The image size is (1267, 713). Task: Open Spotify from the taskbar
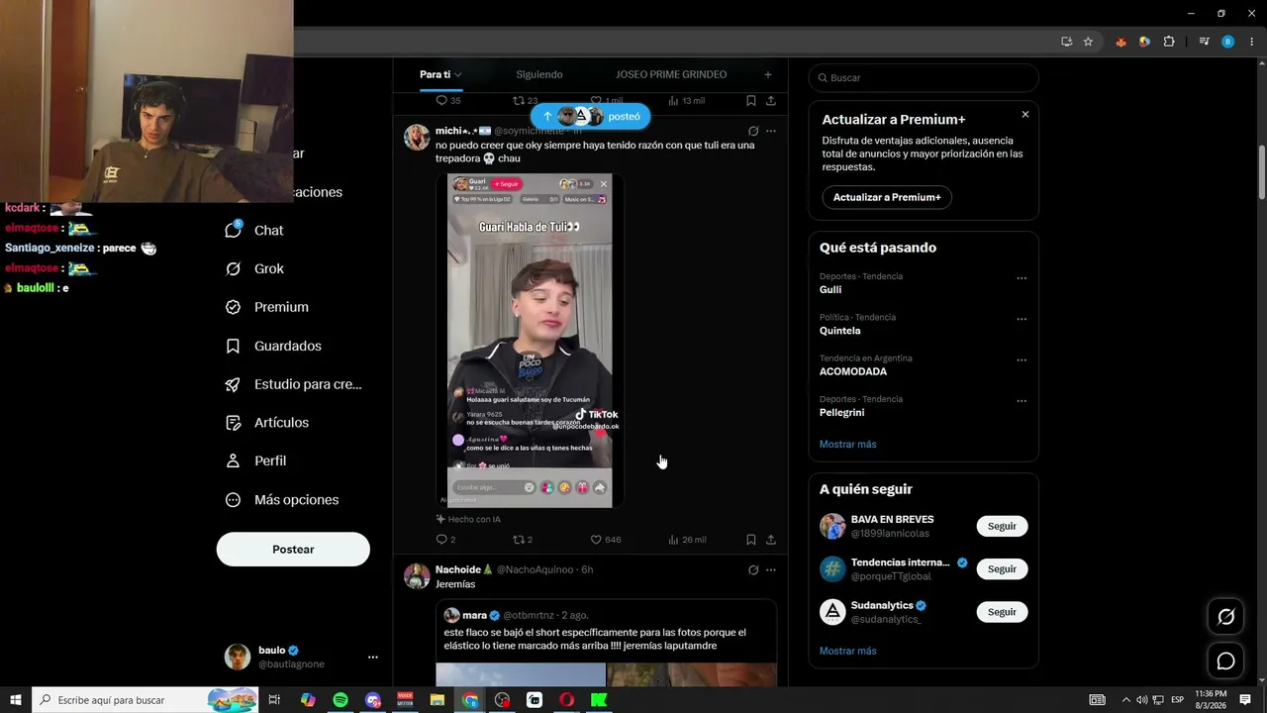point(341,700)
